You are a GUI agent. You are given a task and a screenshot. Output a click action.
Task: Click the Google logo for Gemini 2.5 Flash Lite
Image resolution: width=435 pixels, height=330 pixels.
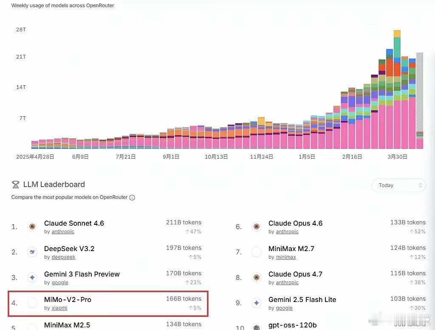point(257,303)
